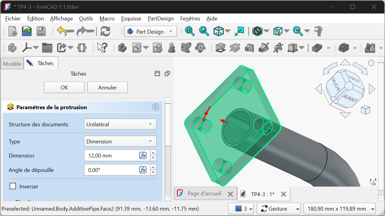This screenshot has height=216, width=385.
Task: Click the Undo arrow icon
Action: [x=62, y=31]
